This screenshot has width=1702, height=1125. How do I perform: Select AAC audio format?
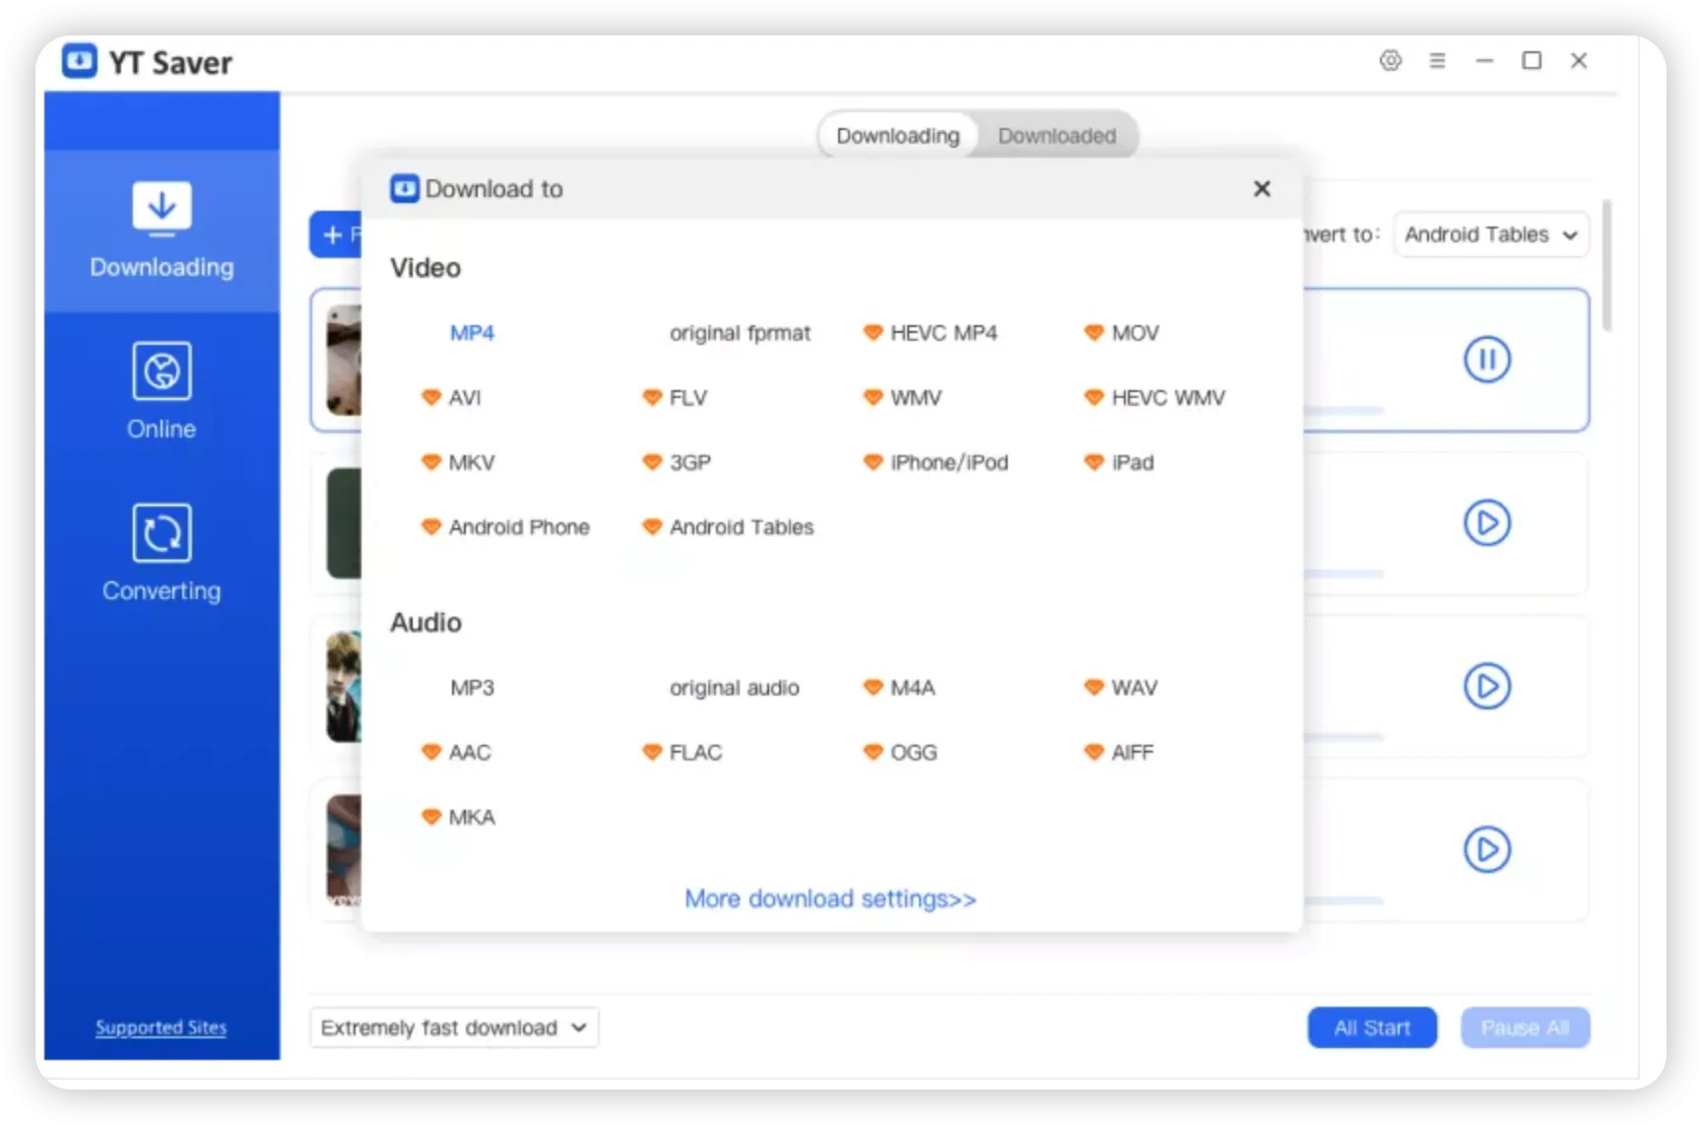(x=456, y=753)
